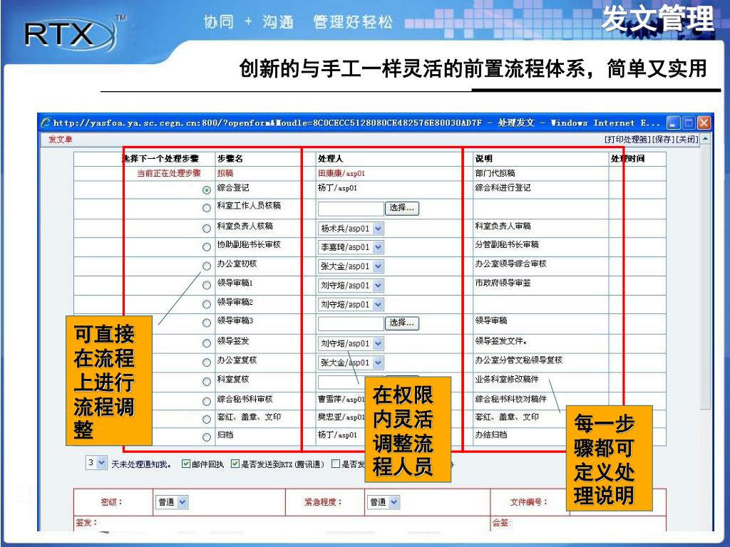Image resolution: width=730 pixels, height=547 pixels.
Task: Select the 科室工作人员核稿 radio button
Action: (x=207, y=209)
